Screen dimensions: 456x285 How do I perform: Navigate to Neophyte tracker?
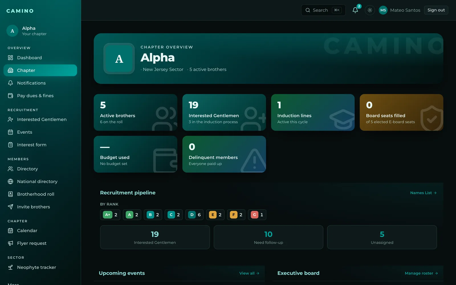coord(40,267)
